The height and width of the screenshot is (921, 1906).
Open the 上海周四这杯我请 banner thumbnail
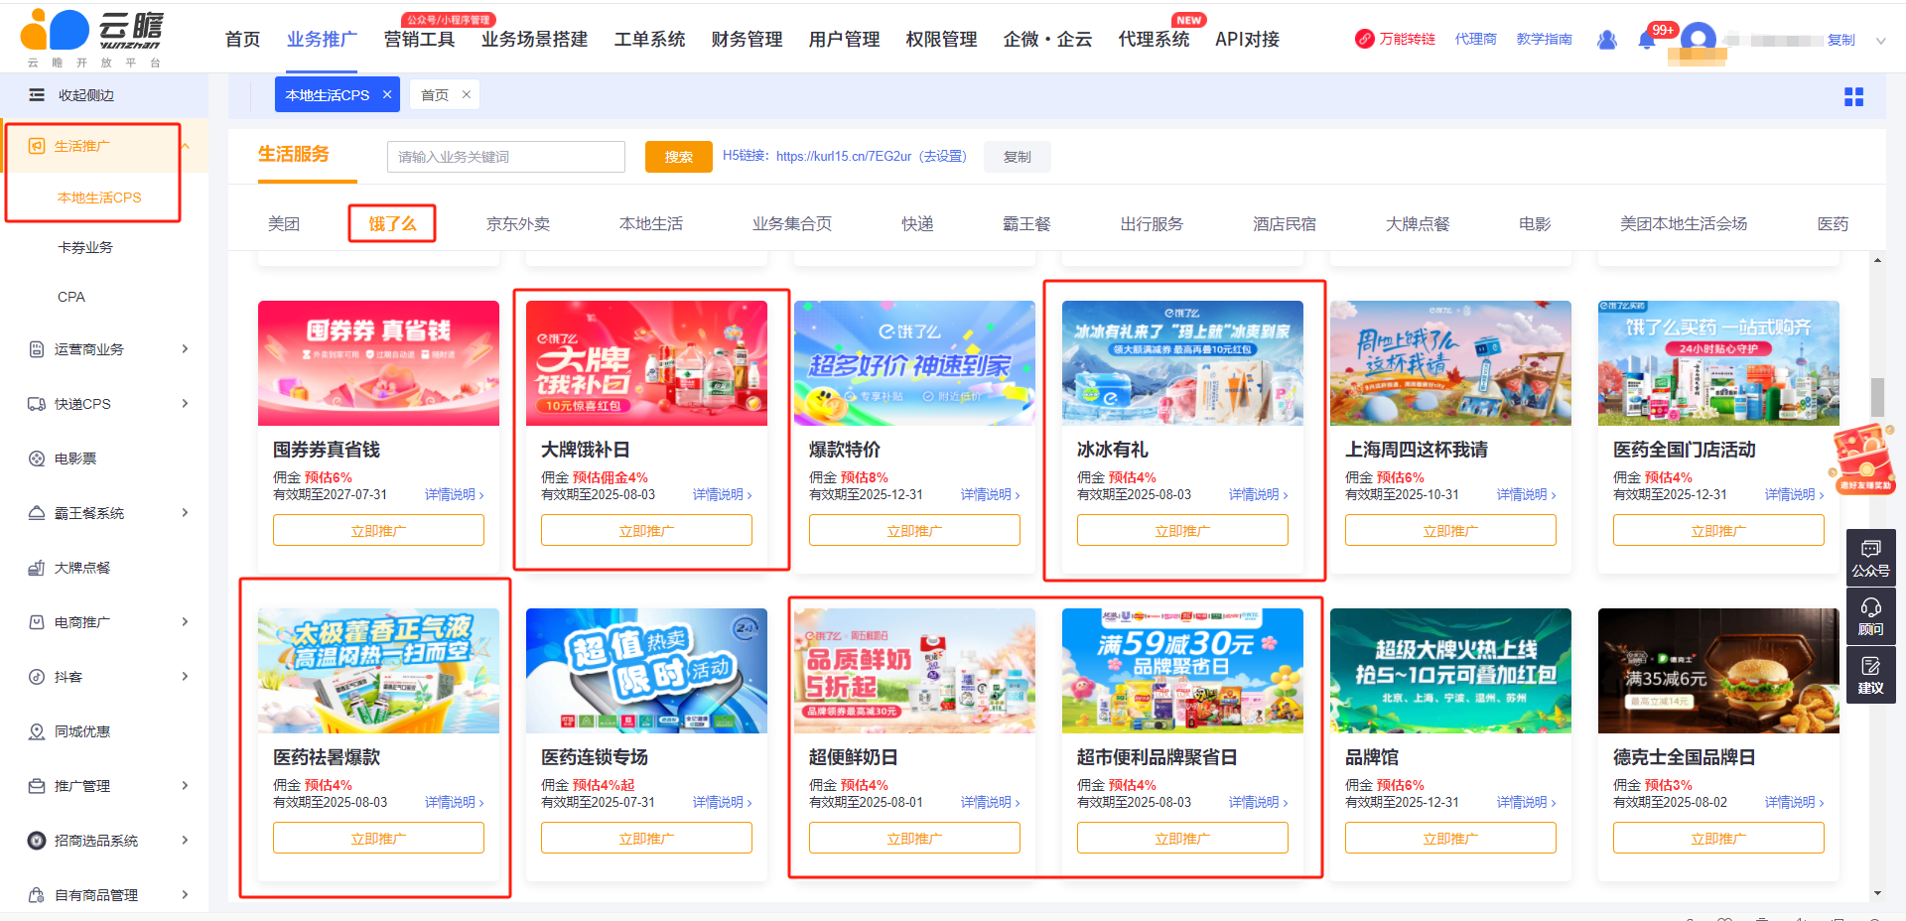1450,363
